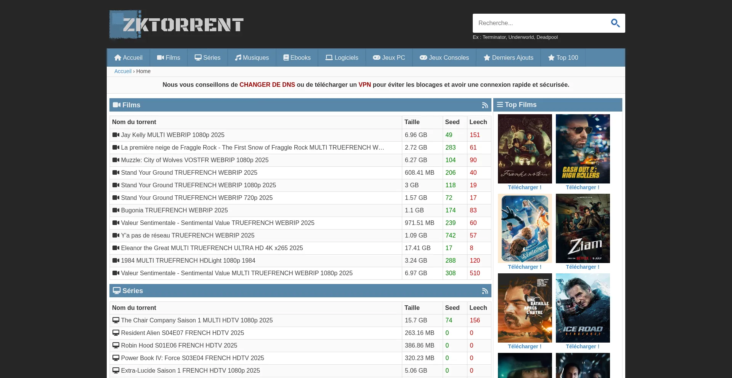Select Ebooks in the navigation bar
Screen dimensions: 732x378
click(x=297, y=58)
